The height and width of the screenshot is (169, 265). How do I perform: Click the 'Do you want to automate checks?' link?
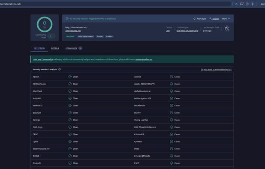[x=216, y=69]
